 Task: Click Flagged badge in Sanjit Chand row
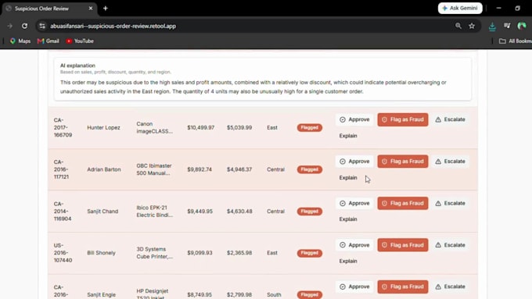(x=310, y=212)
